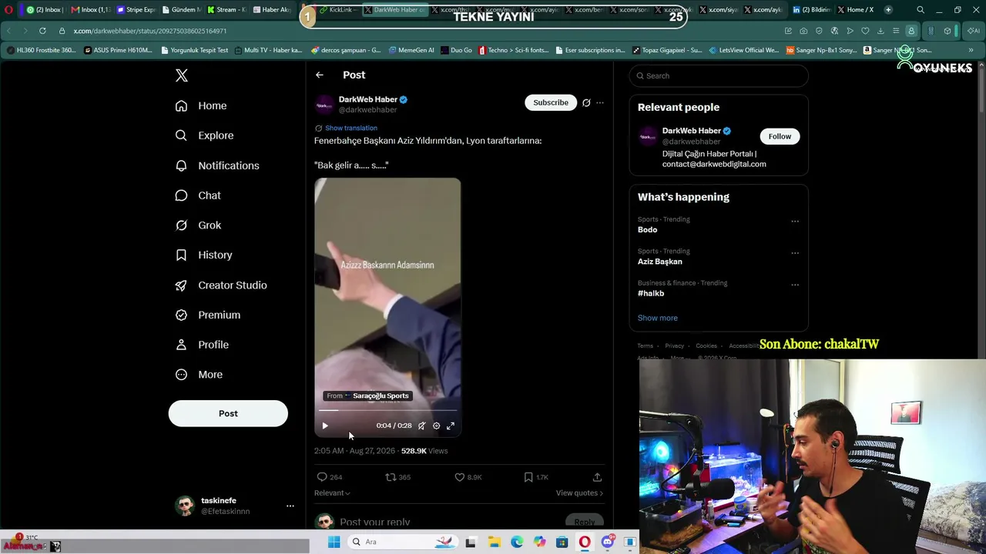Click the browser address bar
This screenshot has width=986, height=554.
coord(416,31)
